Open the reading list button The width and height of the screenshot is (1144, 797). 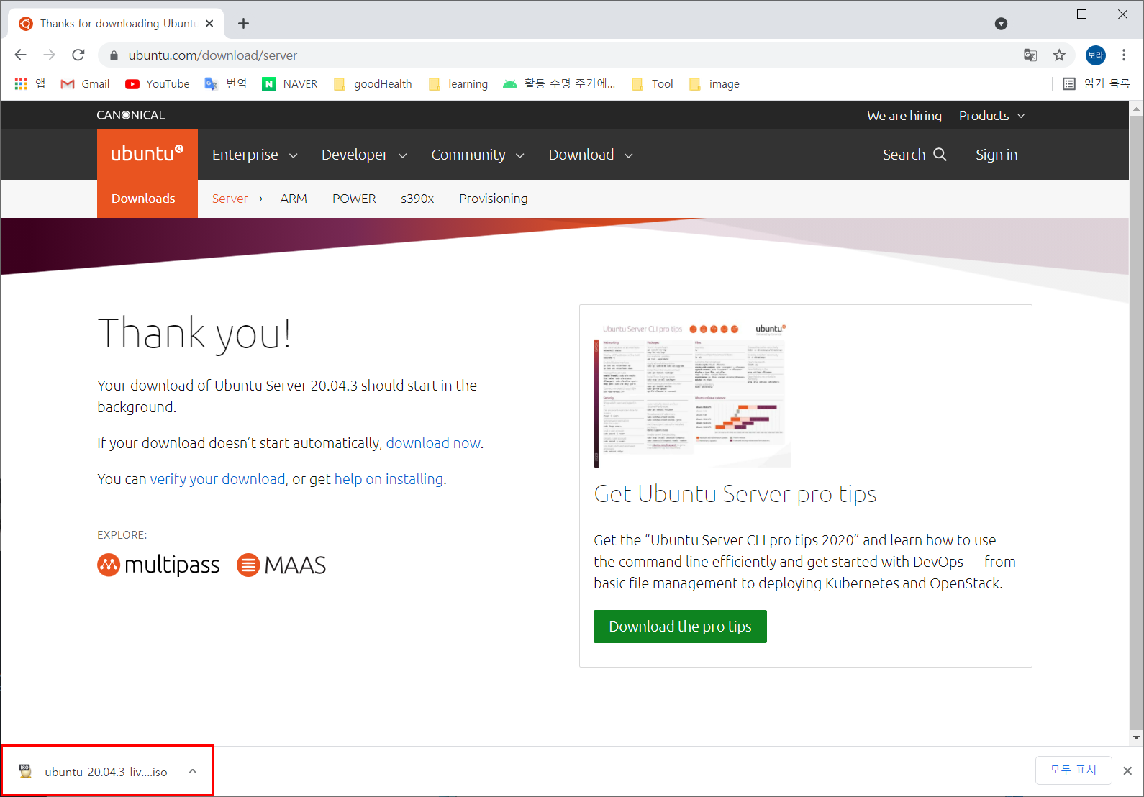1097,84
